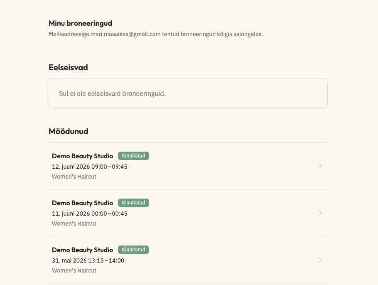378x285 pixels.
Task: Click Kinnitatud badge on 12. juuni booking
Action: pyautogui.click(x=134, y=156)
